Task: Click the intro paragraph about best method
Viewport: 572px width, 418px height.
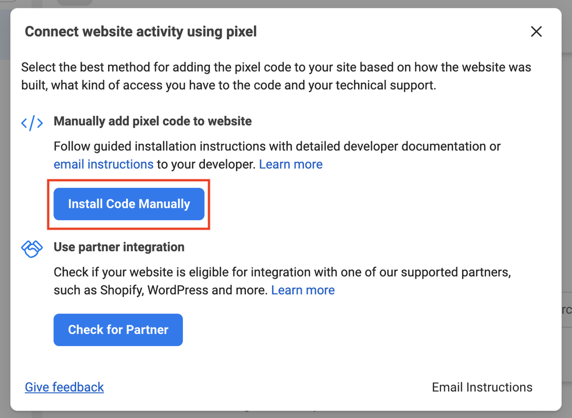Action: 276,76
